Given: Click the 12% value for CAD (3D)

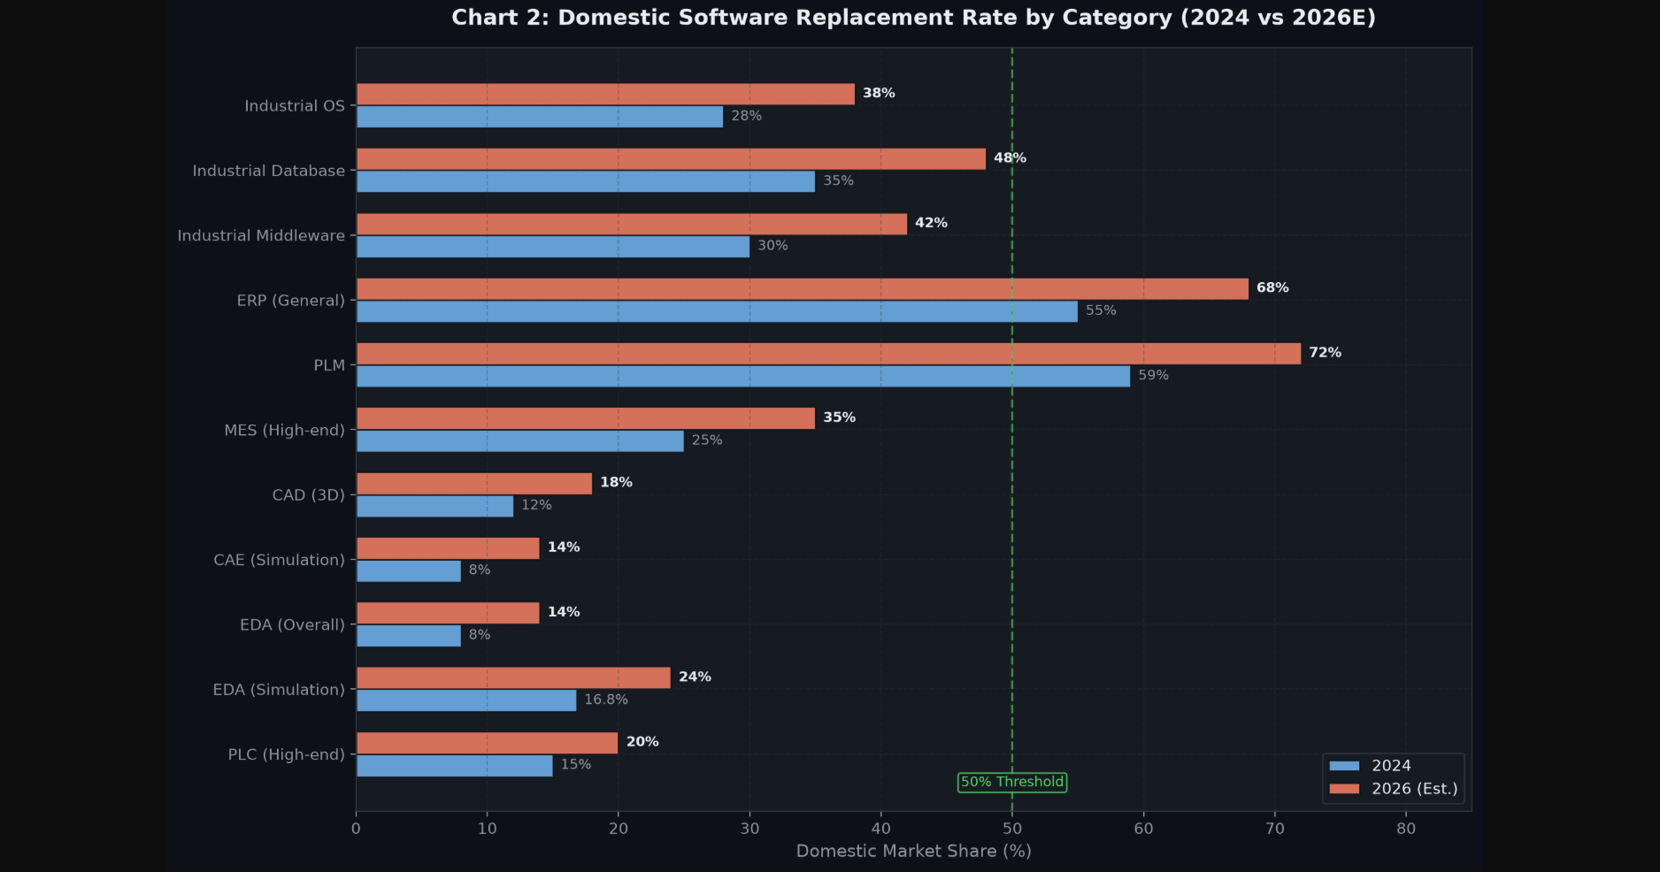Looking at the screenshot, I should pyautogui.click(x=536, y=505).
